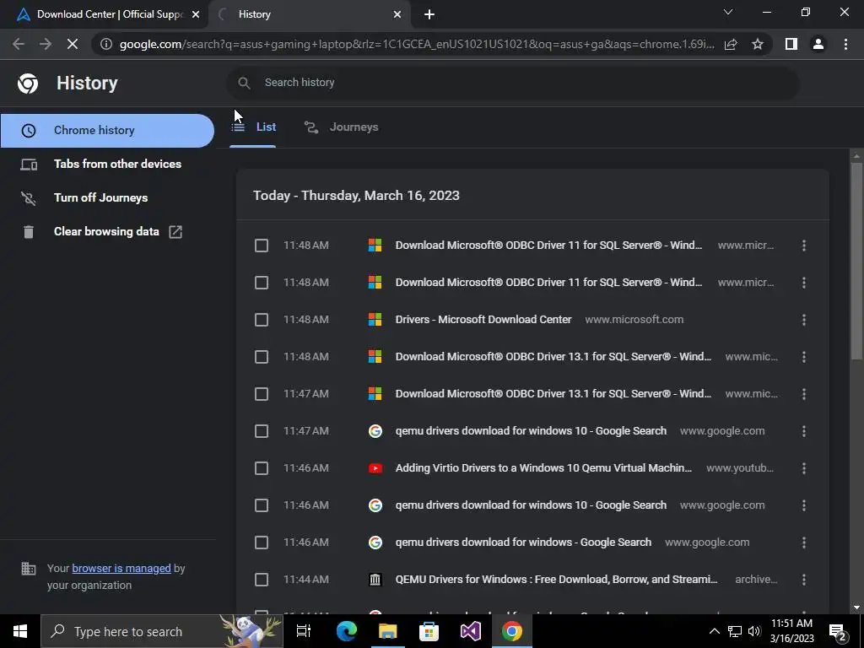Open actions menu for qemu drivers download for windows entry
Image resolution: width=864 pixels, height=648 pixels.
click(x=804, y=543)
